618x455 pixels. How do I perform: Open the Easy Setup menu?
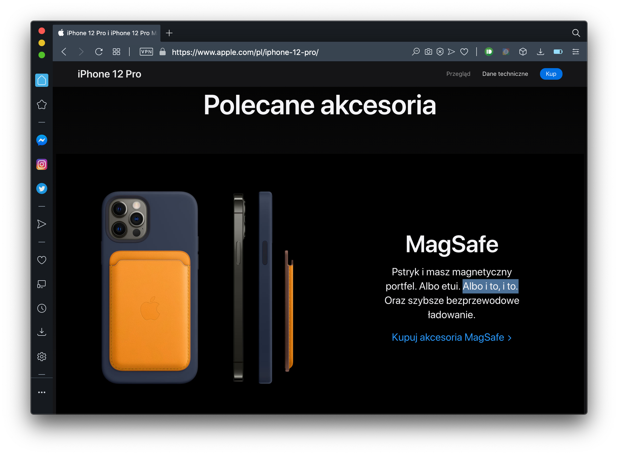[576, 52]
